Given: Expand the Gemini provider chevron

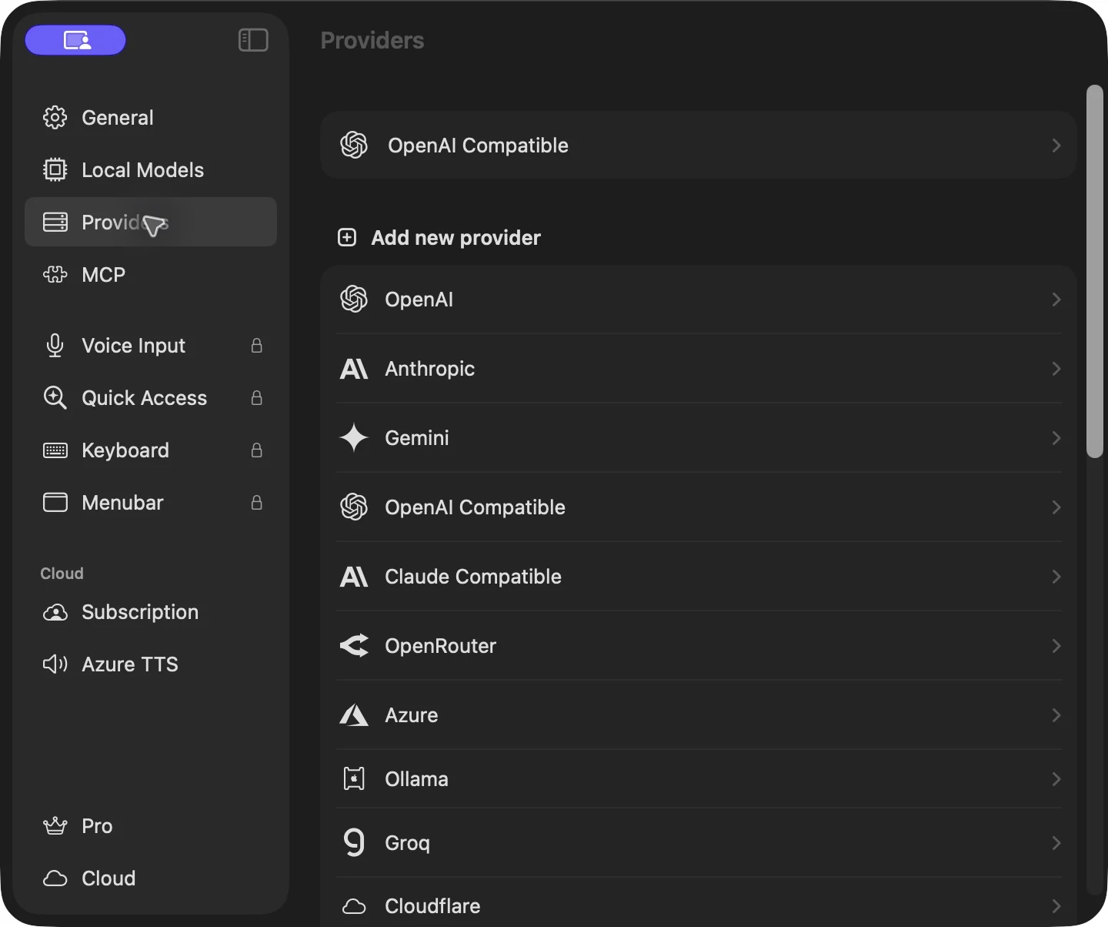Looking at the screenshot, I should tap(1056, 437).
